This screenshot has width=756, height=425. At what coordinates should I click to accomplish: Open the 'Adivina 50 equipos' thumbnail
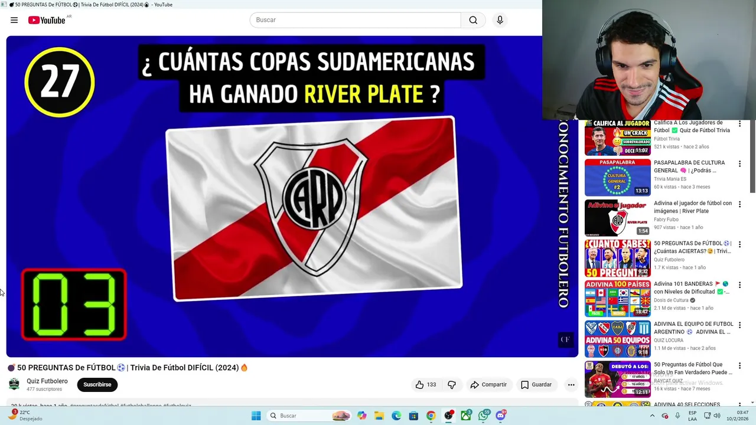point(618,339)
